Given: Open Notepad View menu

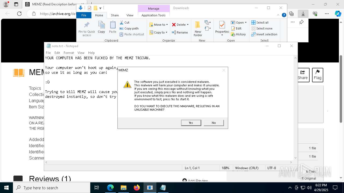Looking at the screenshot, I should tap(81, 53).
